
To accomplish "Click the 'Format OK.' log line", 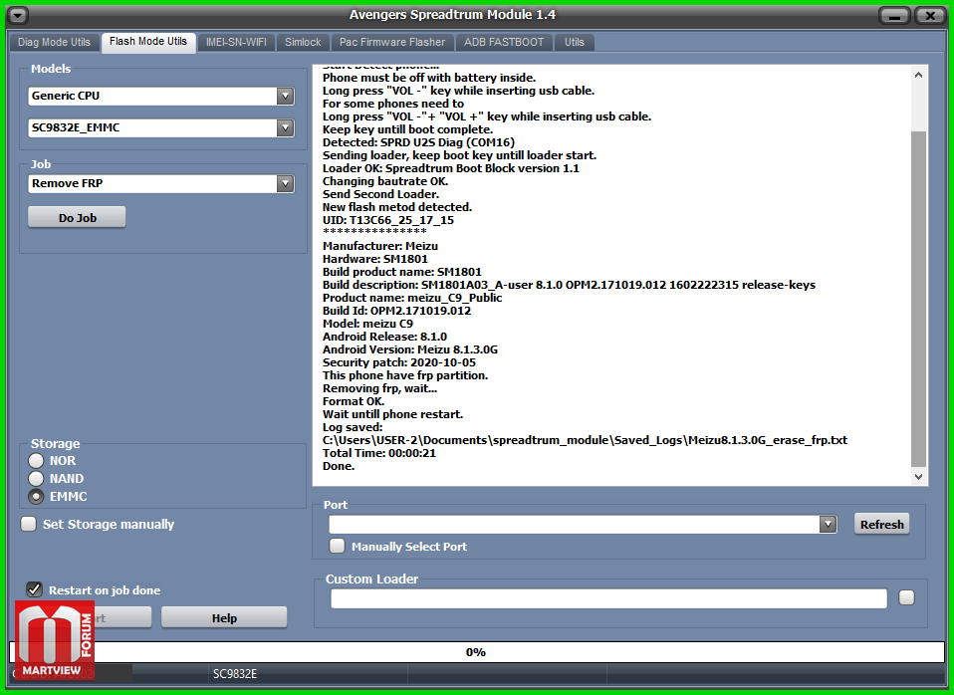I will (x=354, y=401).
